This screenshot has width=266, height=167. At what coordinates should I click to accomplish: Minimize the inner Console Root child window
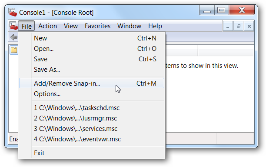(x=228, y=26)
